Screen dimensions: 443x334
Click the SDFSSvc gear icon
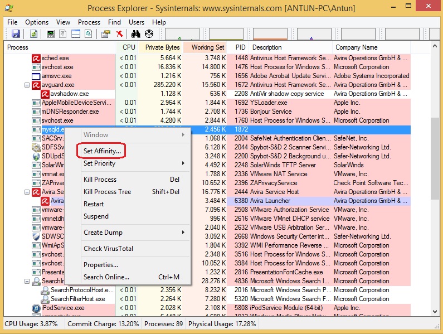tap(36, 147)
